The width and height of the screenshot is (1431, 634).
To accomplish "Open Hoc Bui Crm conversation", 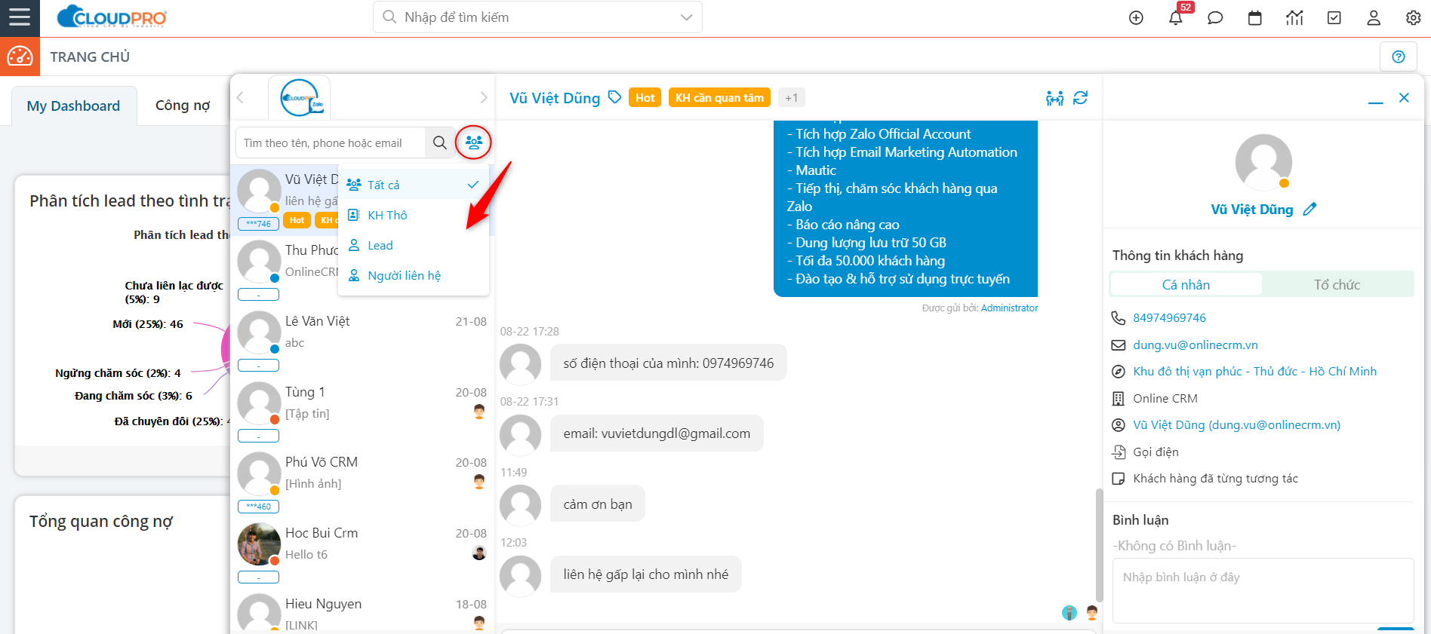I will tap(363, 554).
